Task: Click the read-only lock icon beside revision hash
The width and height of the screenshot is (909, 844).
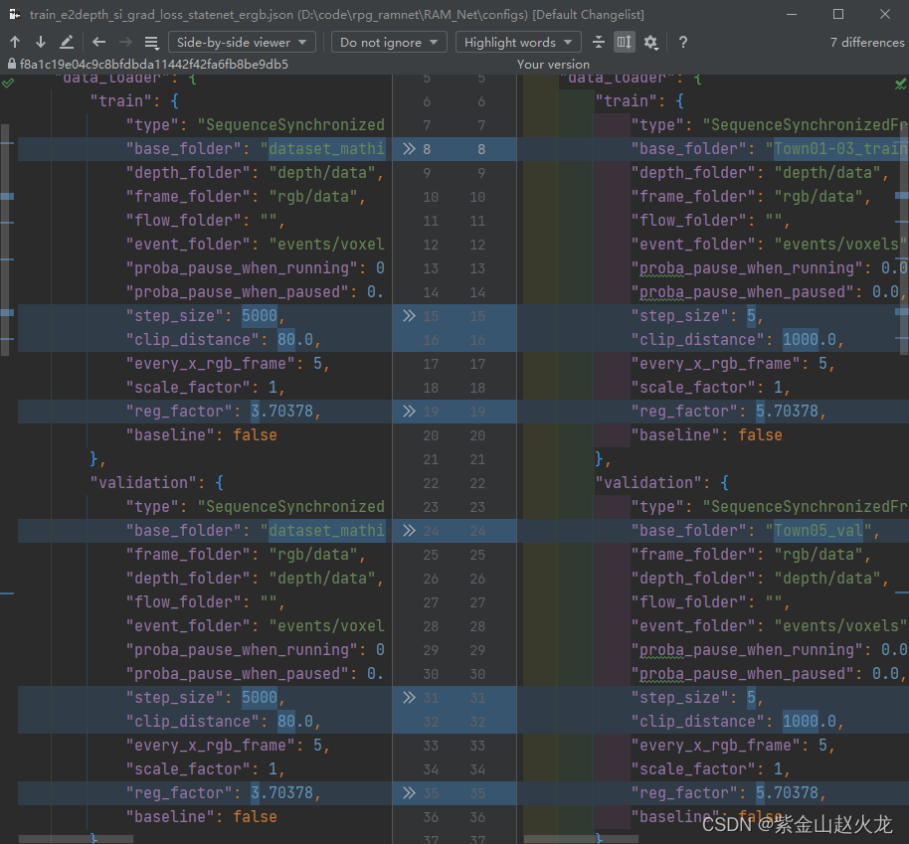Action: [x=12, y=64]
